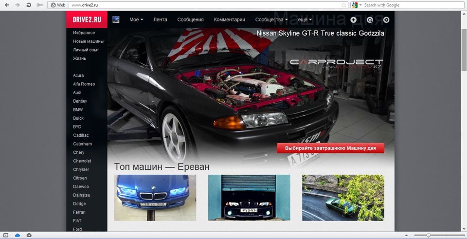
Task: Toggle the browser panel icon in status bar
Action: coord(6,236)
